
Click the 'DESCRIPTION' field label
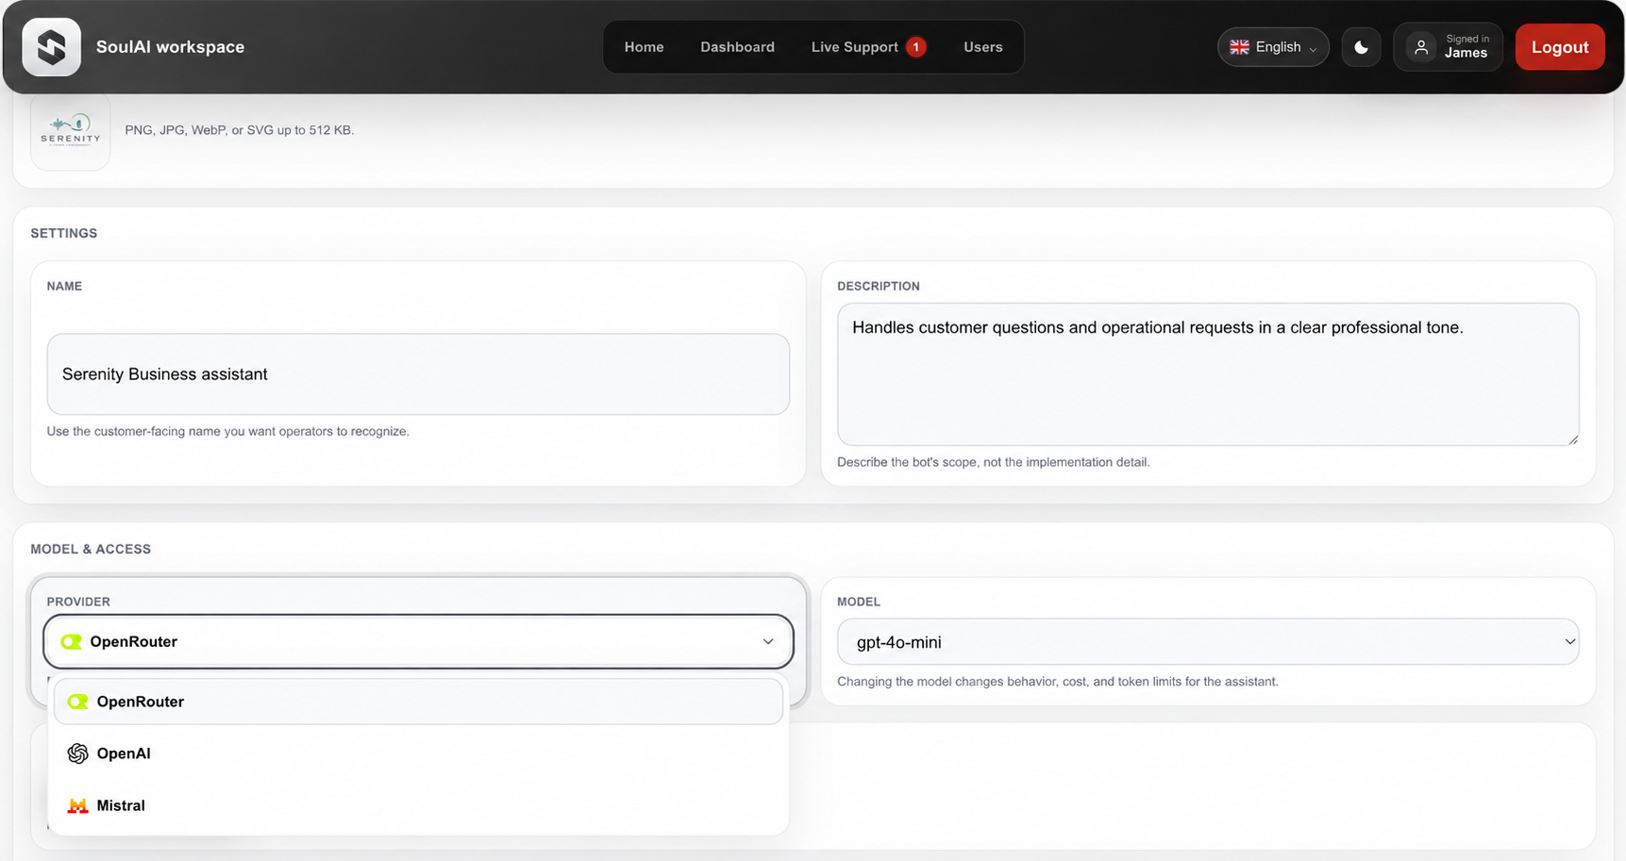tap(879, 287)
